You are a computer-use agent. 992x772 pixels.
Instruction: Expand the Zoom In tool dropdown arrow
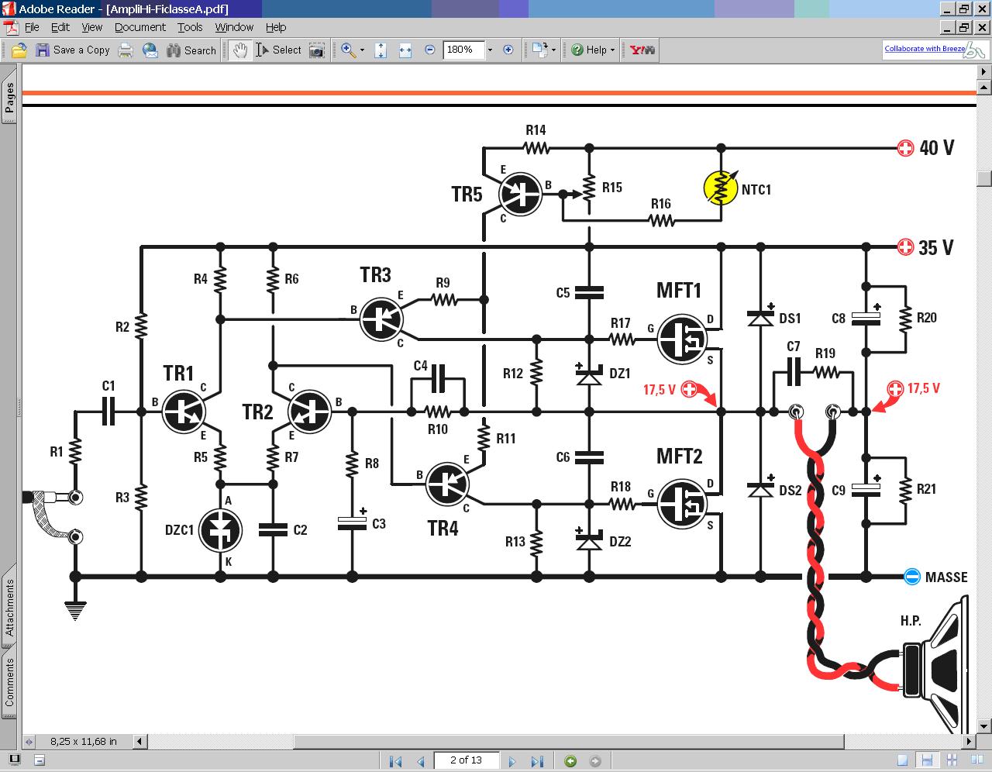pos(362,50)
